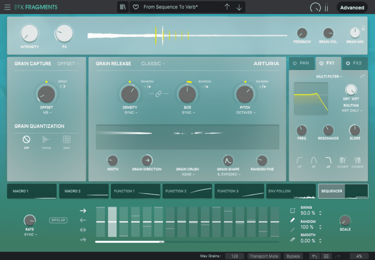The image size is (375, 260).
Task: Open the Grain Release CLASSIC mode dropdown
Action: pos(153,63)
